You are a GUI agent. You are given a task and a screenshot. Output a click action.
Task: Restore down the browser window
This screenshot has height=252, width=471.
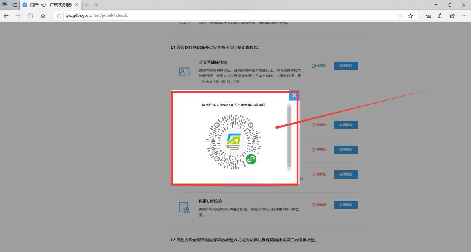tap(450, 5)
